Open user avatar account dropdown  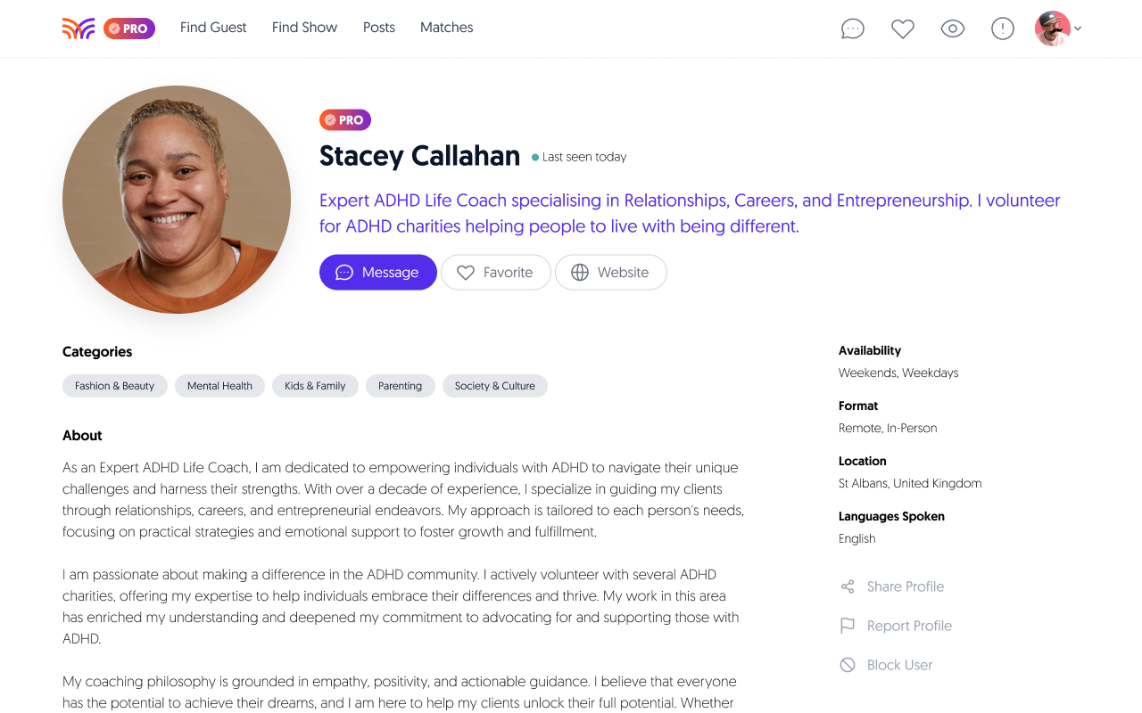click(1053, 29)
